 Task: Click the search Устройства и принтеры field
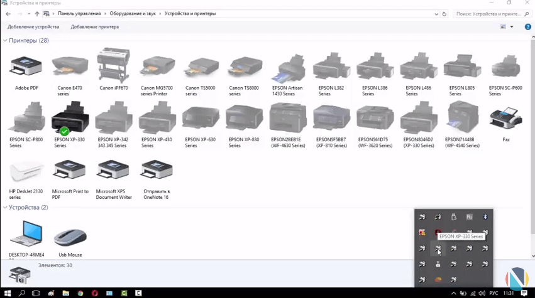[492, 14]
